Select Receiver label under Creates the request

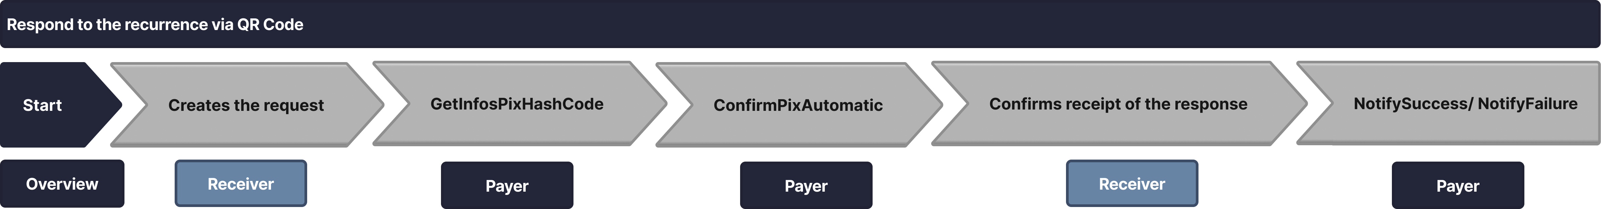click(241, 184)
